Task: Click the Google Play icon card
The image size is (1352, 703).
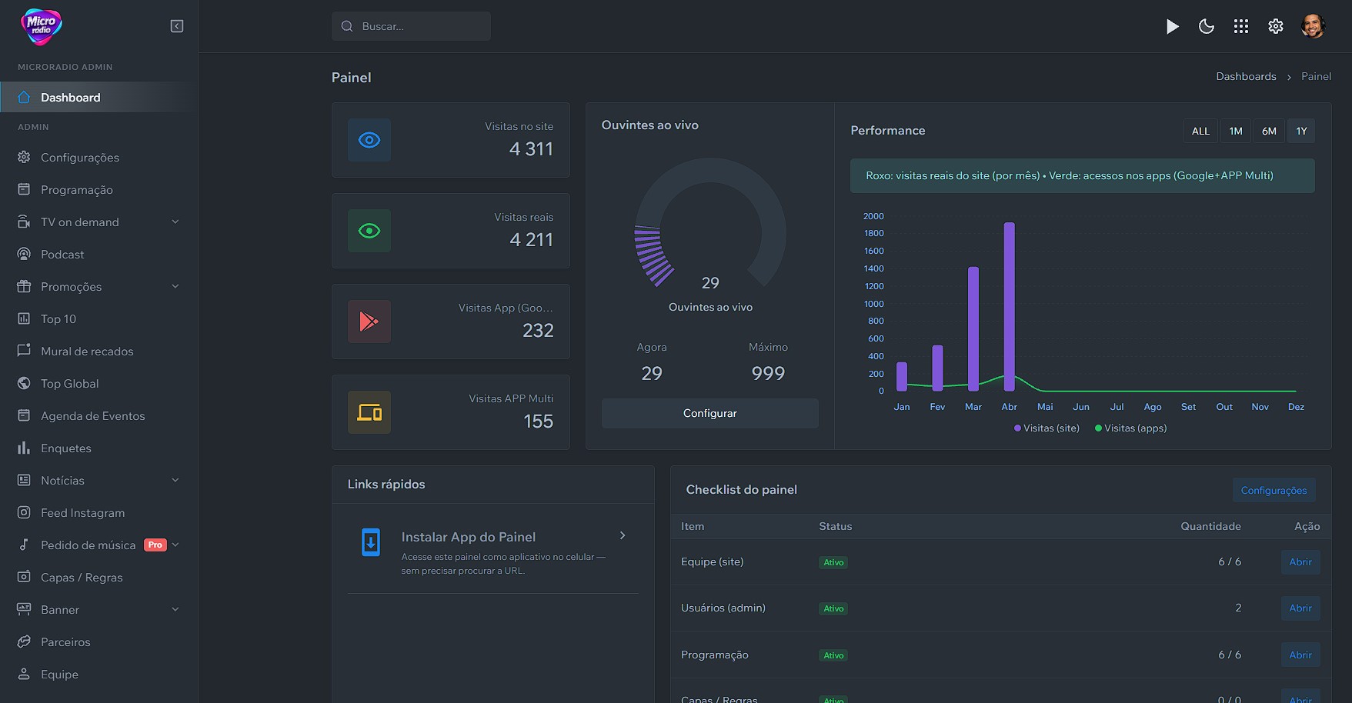Action: 369,322
